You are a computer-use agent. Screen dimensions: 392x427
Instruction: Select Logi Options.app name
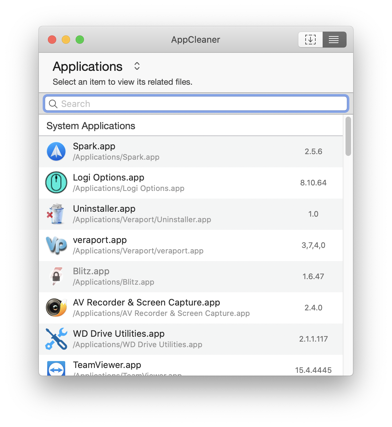click(109, 177)
